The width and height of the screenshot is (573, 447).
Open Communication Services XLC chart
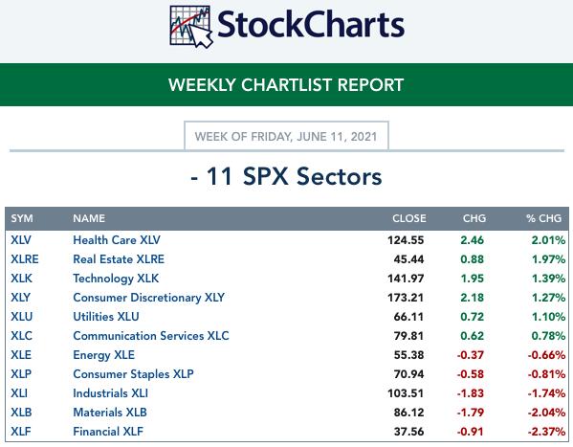(151, 336)
